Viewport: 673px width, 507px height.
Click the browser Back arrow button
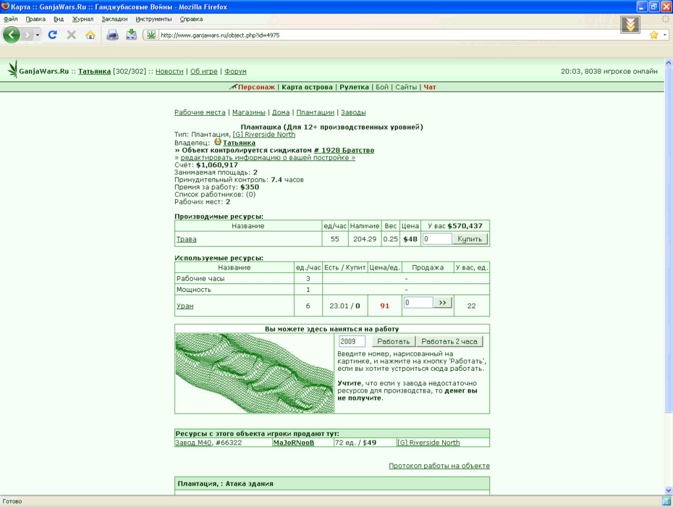12,35
